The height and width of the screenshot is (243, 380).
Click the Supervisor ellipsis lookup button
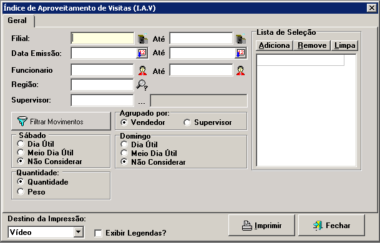pyautogui.click(x=142, y=101)
